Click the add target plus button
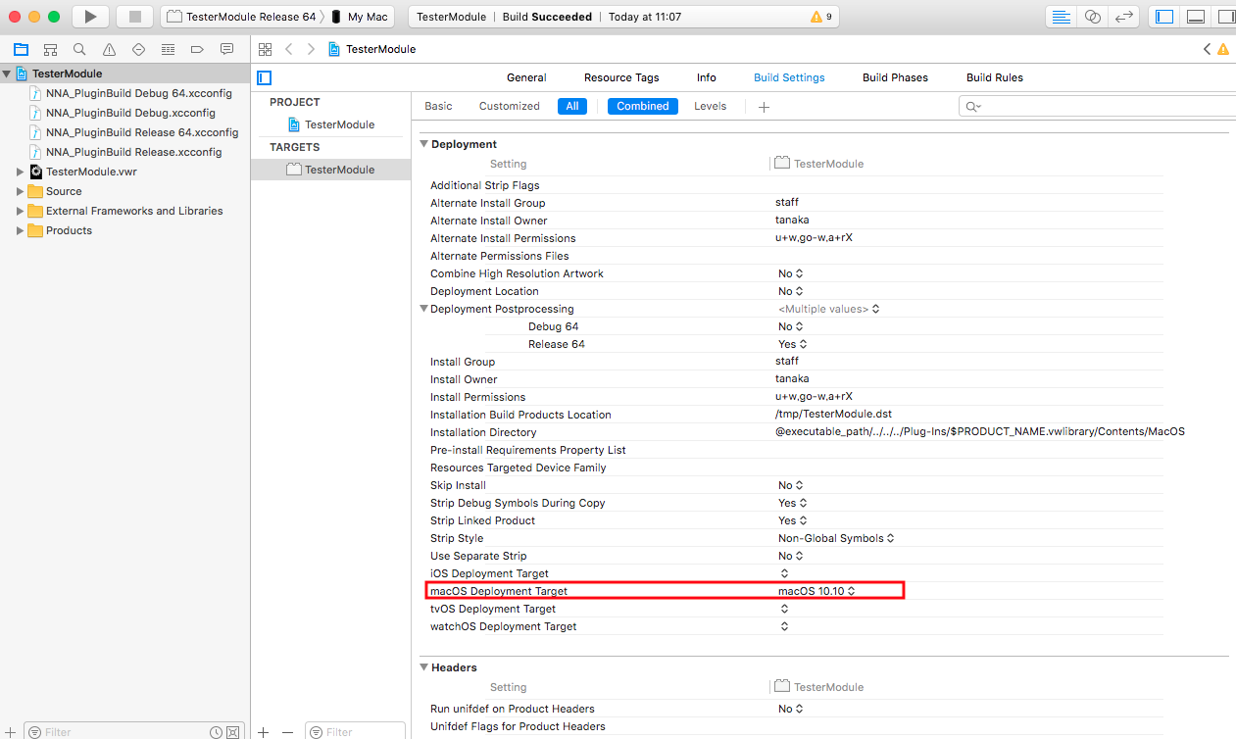The image size is (1236, 739). (x=263, y=732)
